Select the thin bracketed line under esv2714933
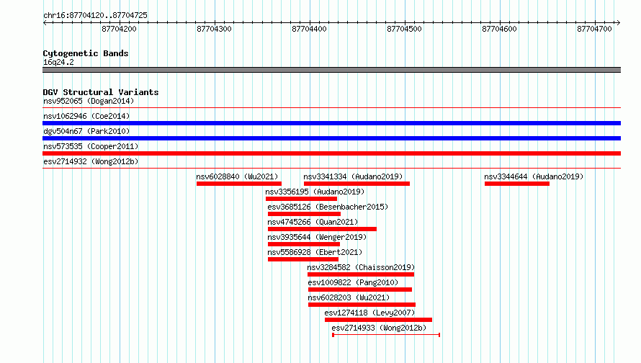 [386, 335]
